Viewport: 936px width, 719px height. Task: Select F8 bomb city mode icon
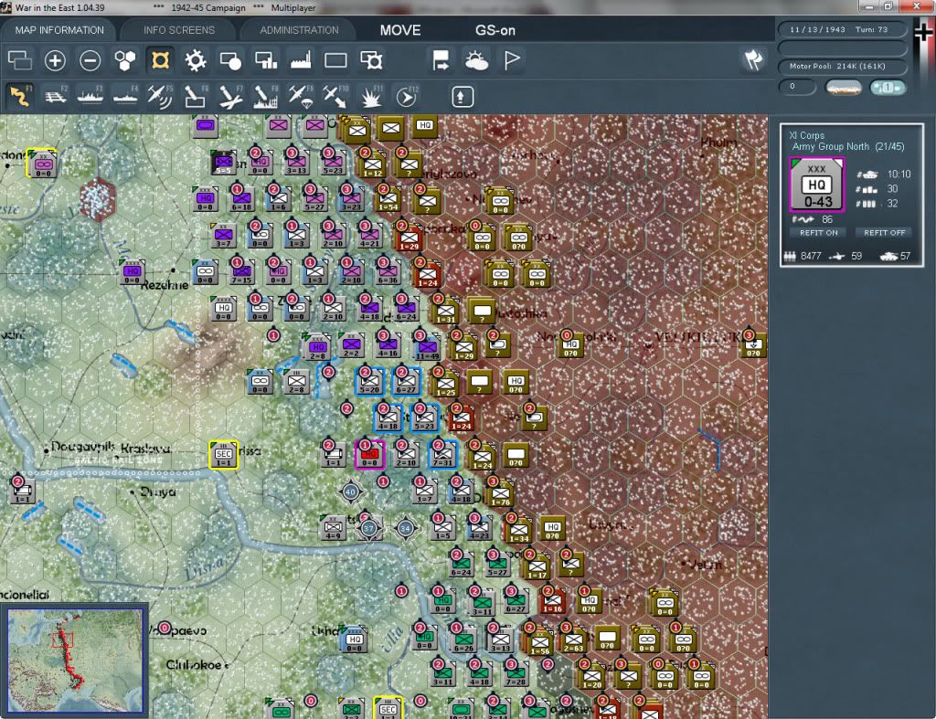point(266,96)
